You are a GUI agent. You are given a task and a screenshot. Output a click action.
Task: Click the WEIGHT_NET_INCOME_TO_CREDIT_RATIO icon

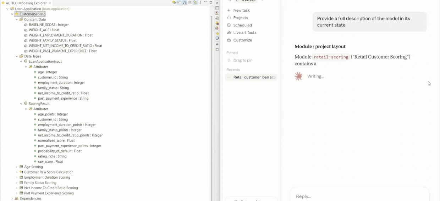[x=26, y=46]
